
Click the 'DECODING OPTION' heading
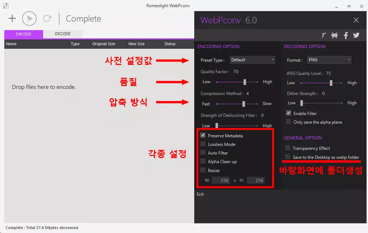[x=304, y=47]
